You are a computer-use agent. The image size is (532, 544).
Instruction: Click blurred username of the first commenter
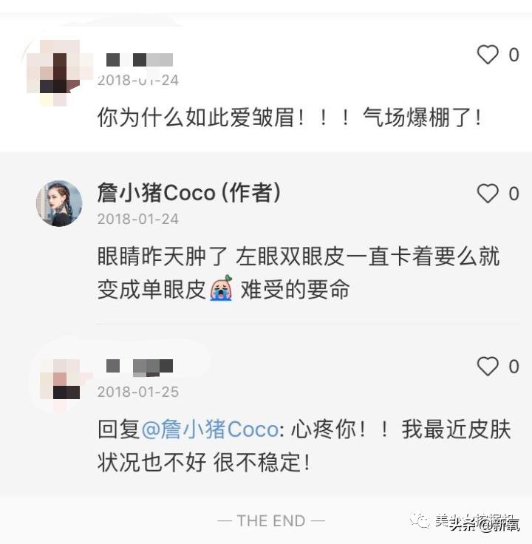point(140,60)
